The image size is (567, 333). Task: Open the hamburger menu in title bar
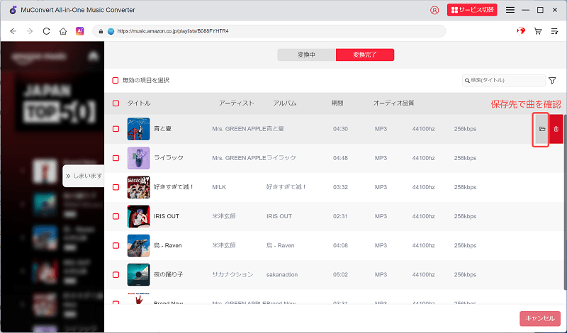click(510, 10)
